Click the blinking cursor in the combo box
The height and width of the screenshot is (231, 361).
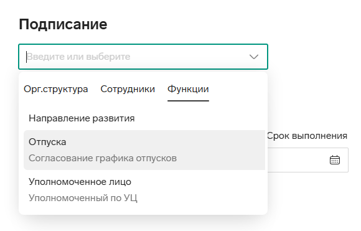click(27, 57)
